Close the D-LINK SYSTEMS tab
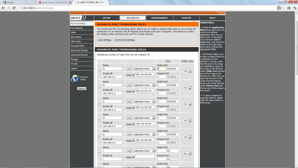The height and width of the screenshot is (168, 298). coord(106,2)
